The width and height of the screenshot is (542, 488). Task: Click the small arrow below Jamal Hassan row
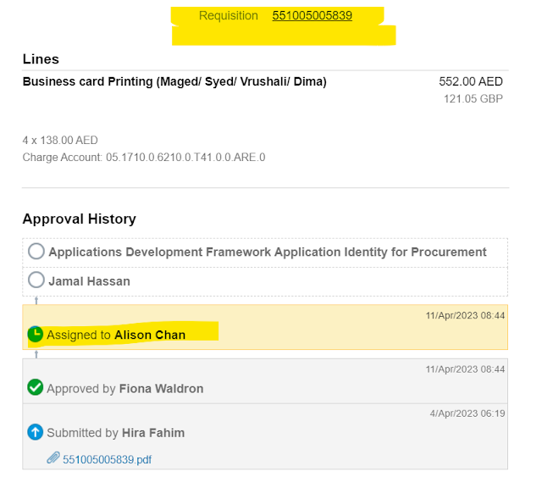(36, 300)
